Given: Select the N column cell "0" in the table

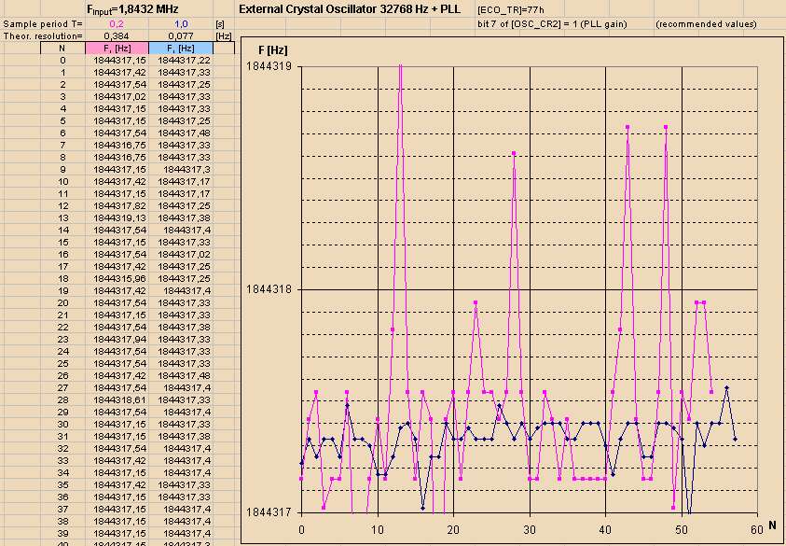Looking at the screenshot, I should [x=62, y=61].
